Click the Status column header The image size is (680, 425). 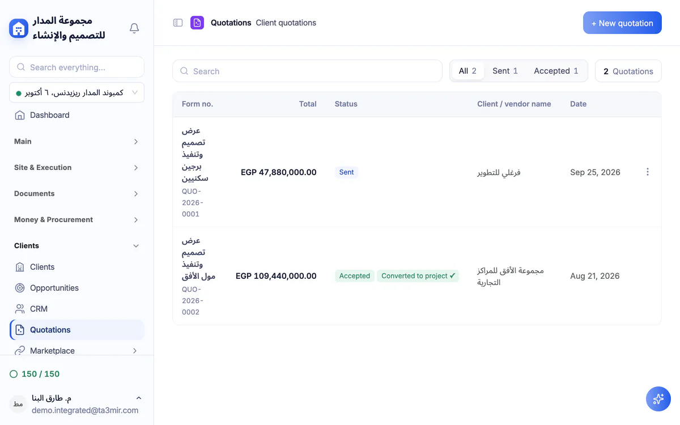[346, 104]
